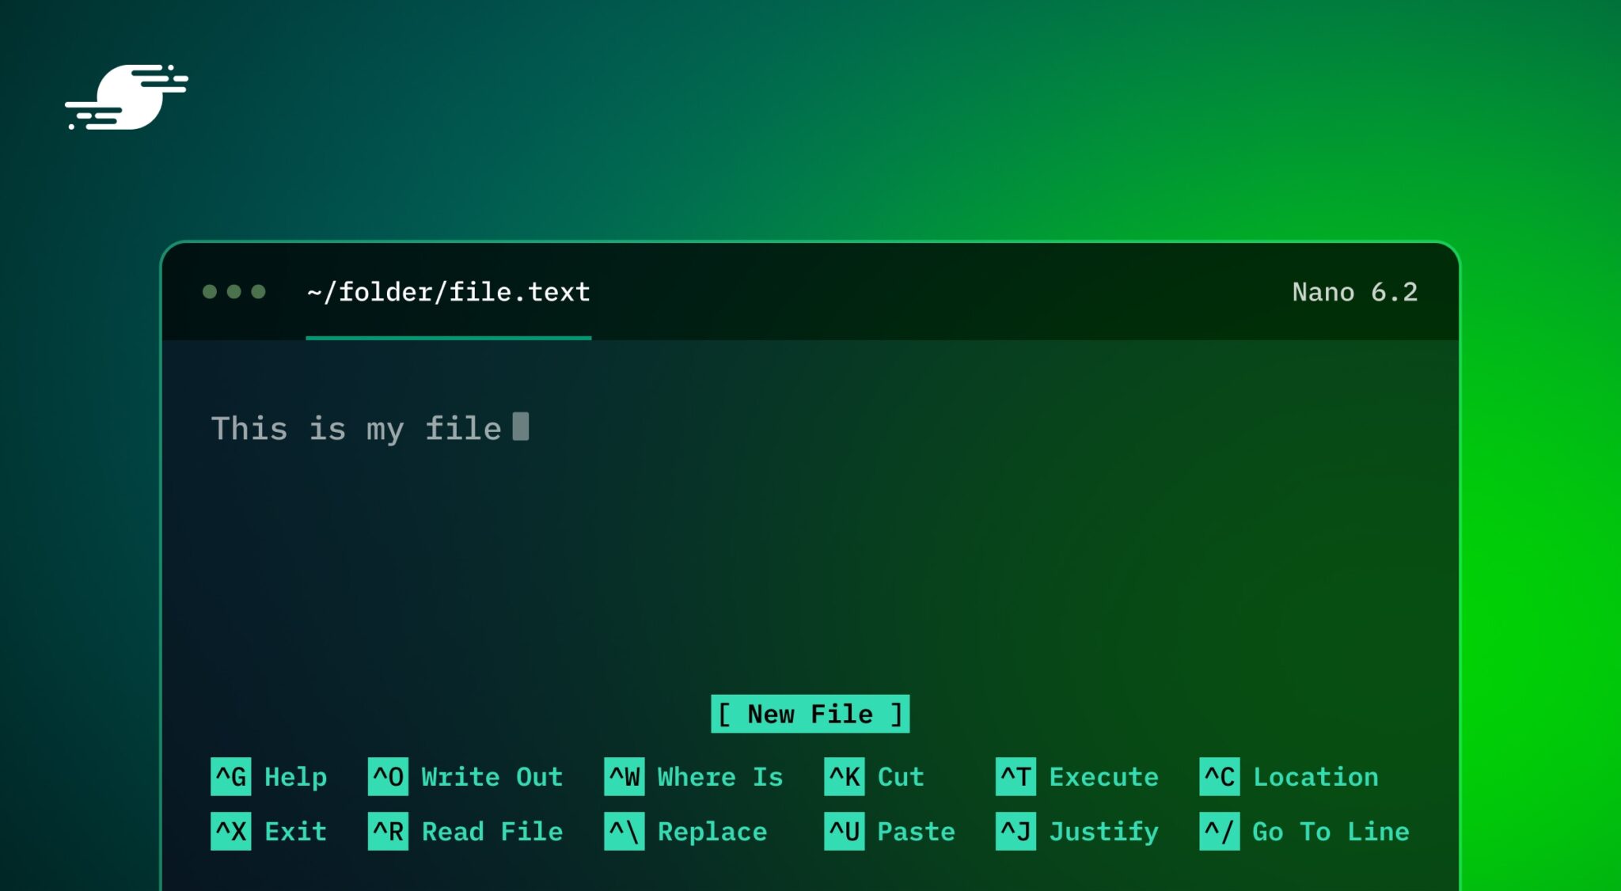Click the middle window control dot
Screen dimensions: 1621x891
[233, 291]
